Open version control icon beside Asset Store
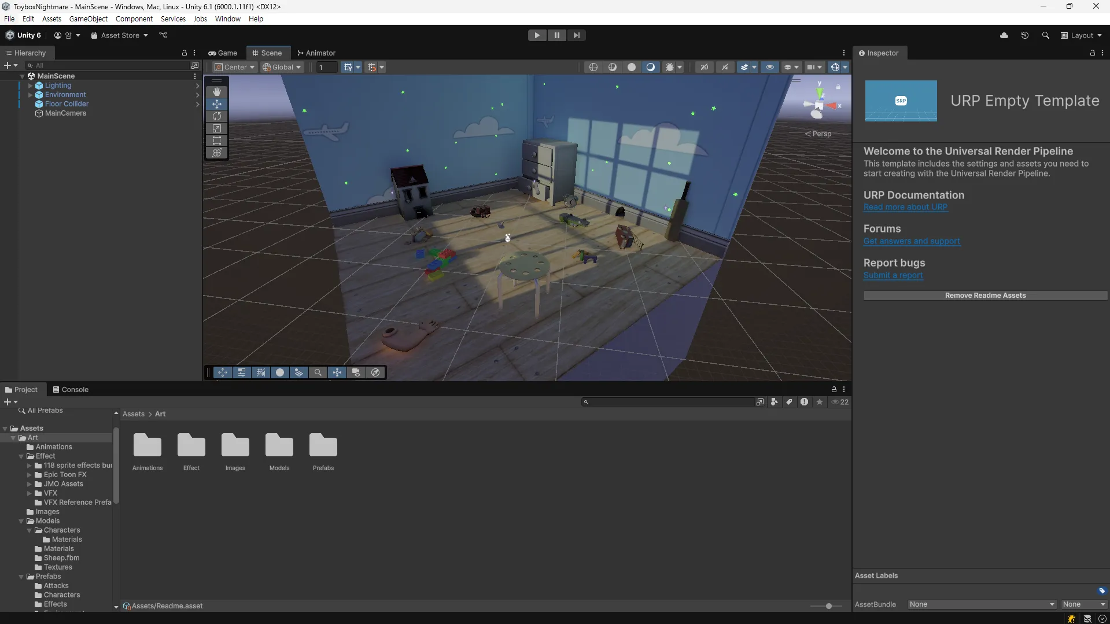Screen dimensions: 1110x624 pyautogui.click(x=163, y=35)
